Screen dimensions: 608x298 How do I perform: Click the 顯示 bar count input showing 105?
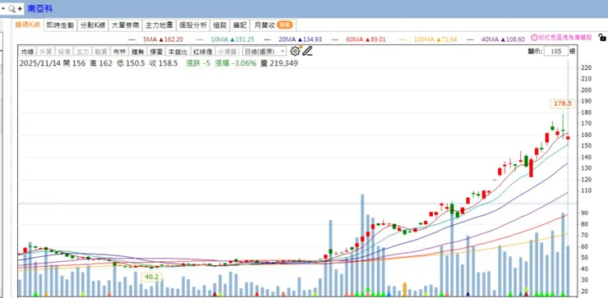click(x=556, y=51)
